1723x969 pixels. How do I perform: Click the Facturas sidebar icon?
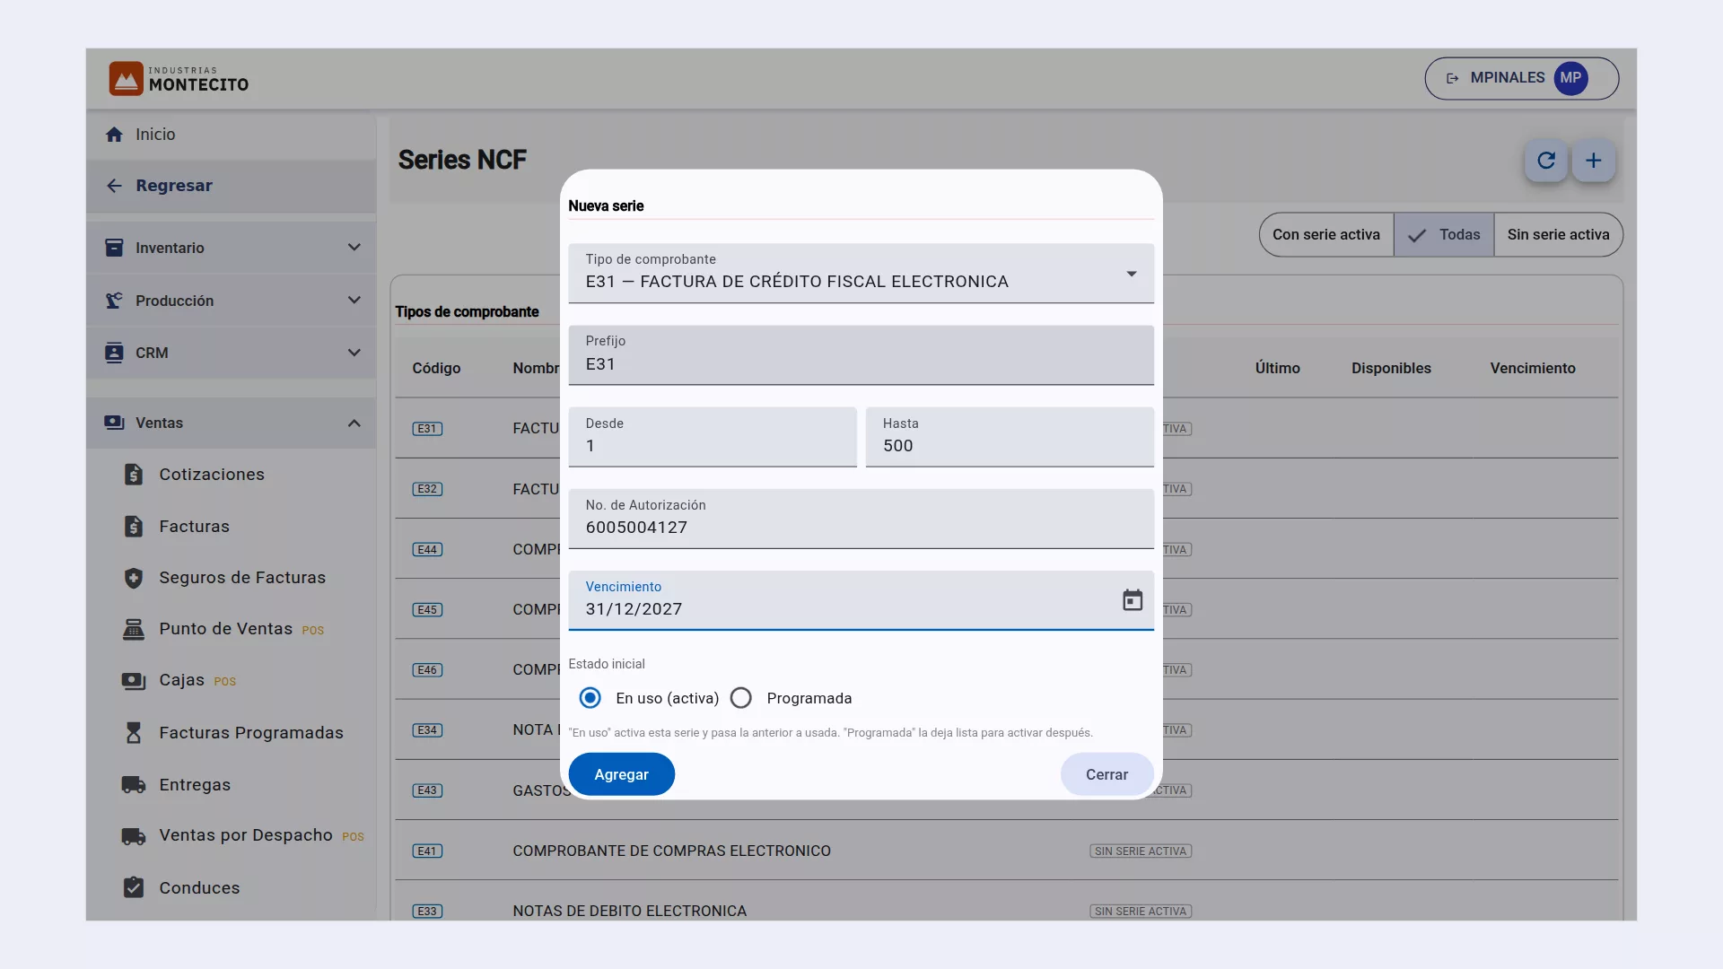(134, 527)
